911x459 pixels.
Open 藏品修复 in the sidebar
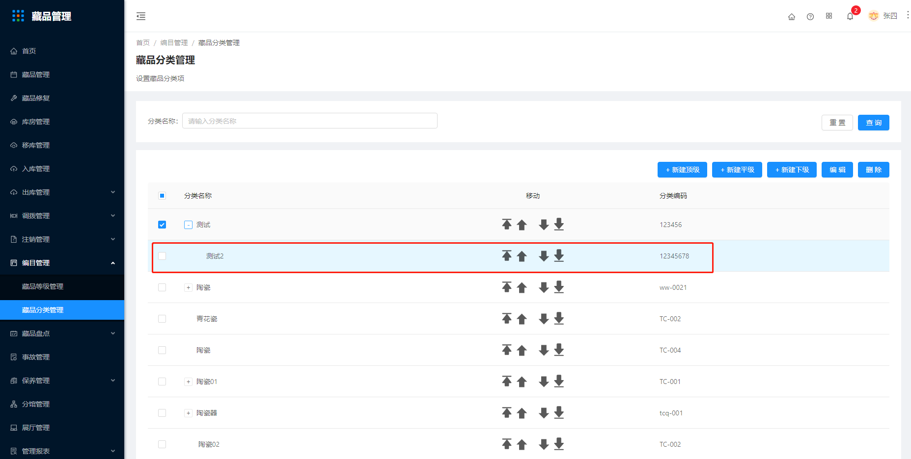pos(62,98)
